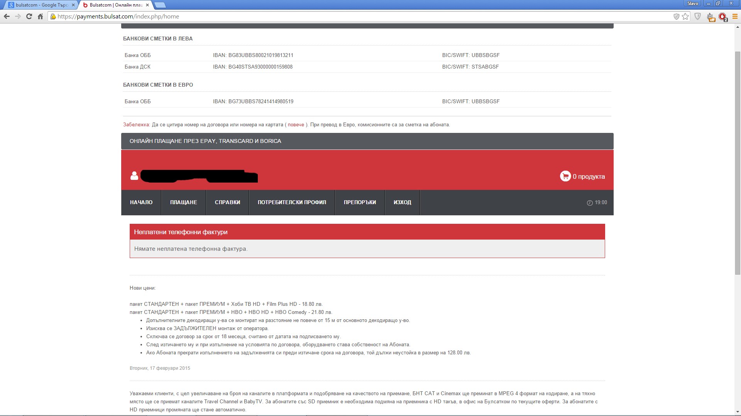The image size is (741, 416).
Task: Click the Нямате неплатена телефонна фактура message
Action: coord(191,249)
